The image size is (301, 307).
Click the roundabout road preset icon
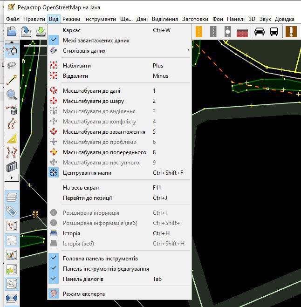[x=227, y=32]
